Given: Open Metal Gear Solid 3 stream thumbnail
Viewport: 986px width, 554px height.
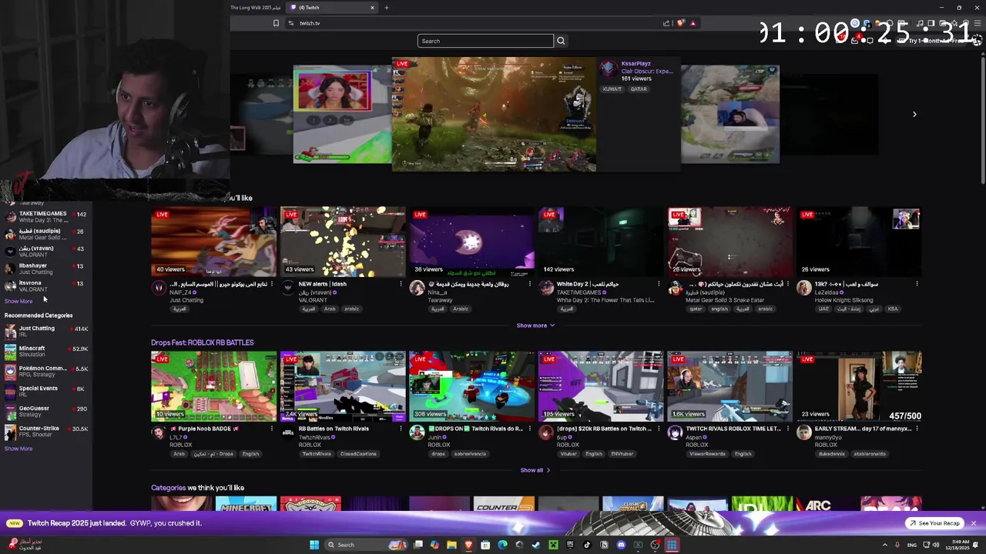Looking at the screenshot, I should tap(729, 242).
